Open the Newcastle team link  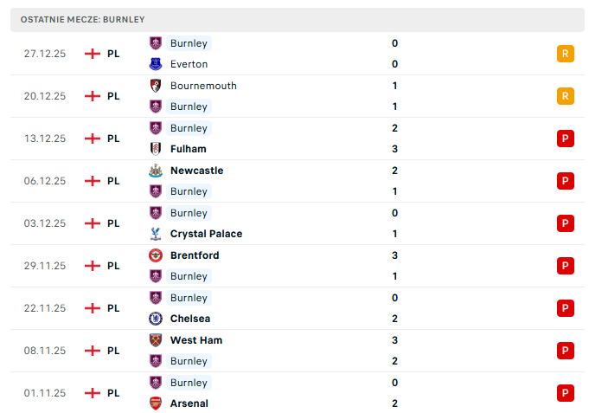196,171
